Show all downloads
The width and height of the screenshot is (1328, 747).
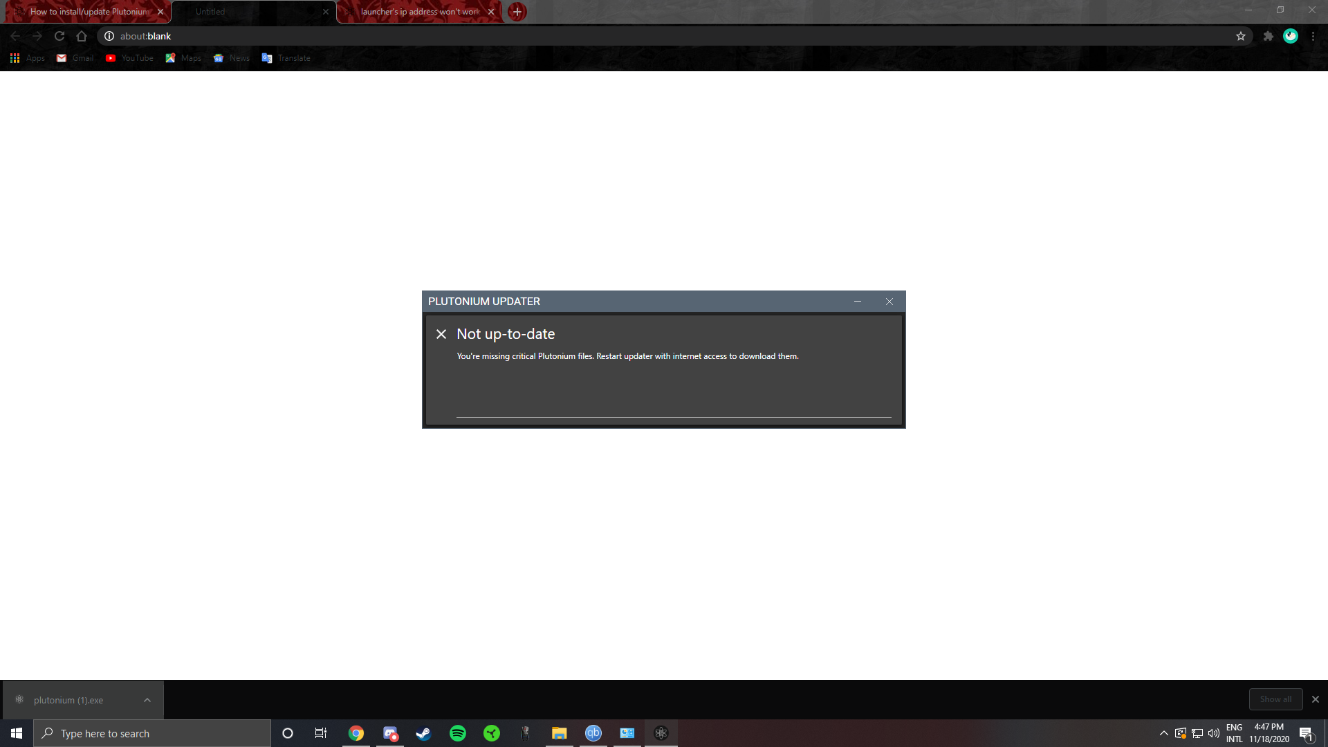point(1275,699)
